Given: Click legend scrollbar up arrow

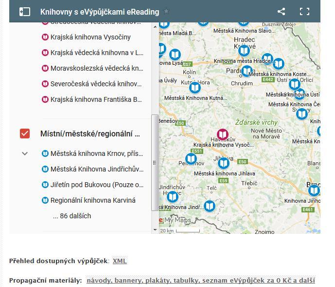Looking at the screenshot, I should [155, 27].
